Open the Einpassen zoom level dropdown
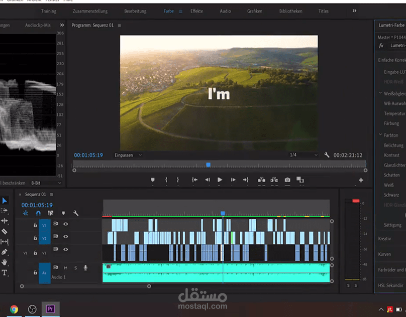The image size is (406, 317). pos(128,155)
